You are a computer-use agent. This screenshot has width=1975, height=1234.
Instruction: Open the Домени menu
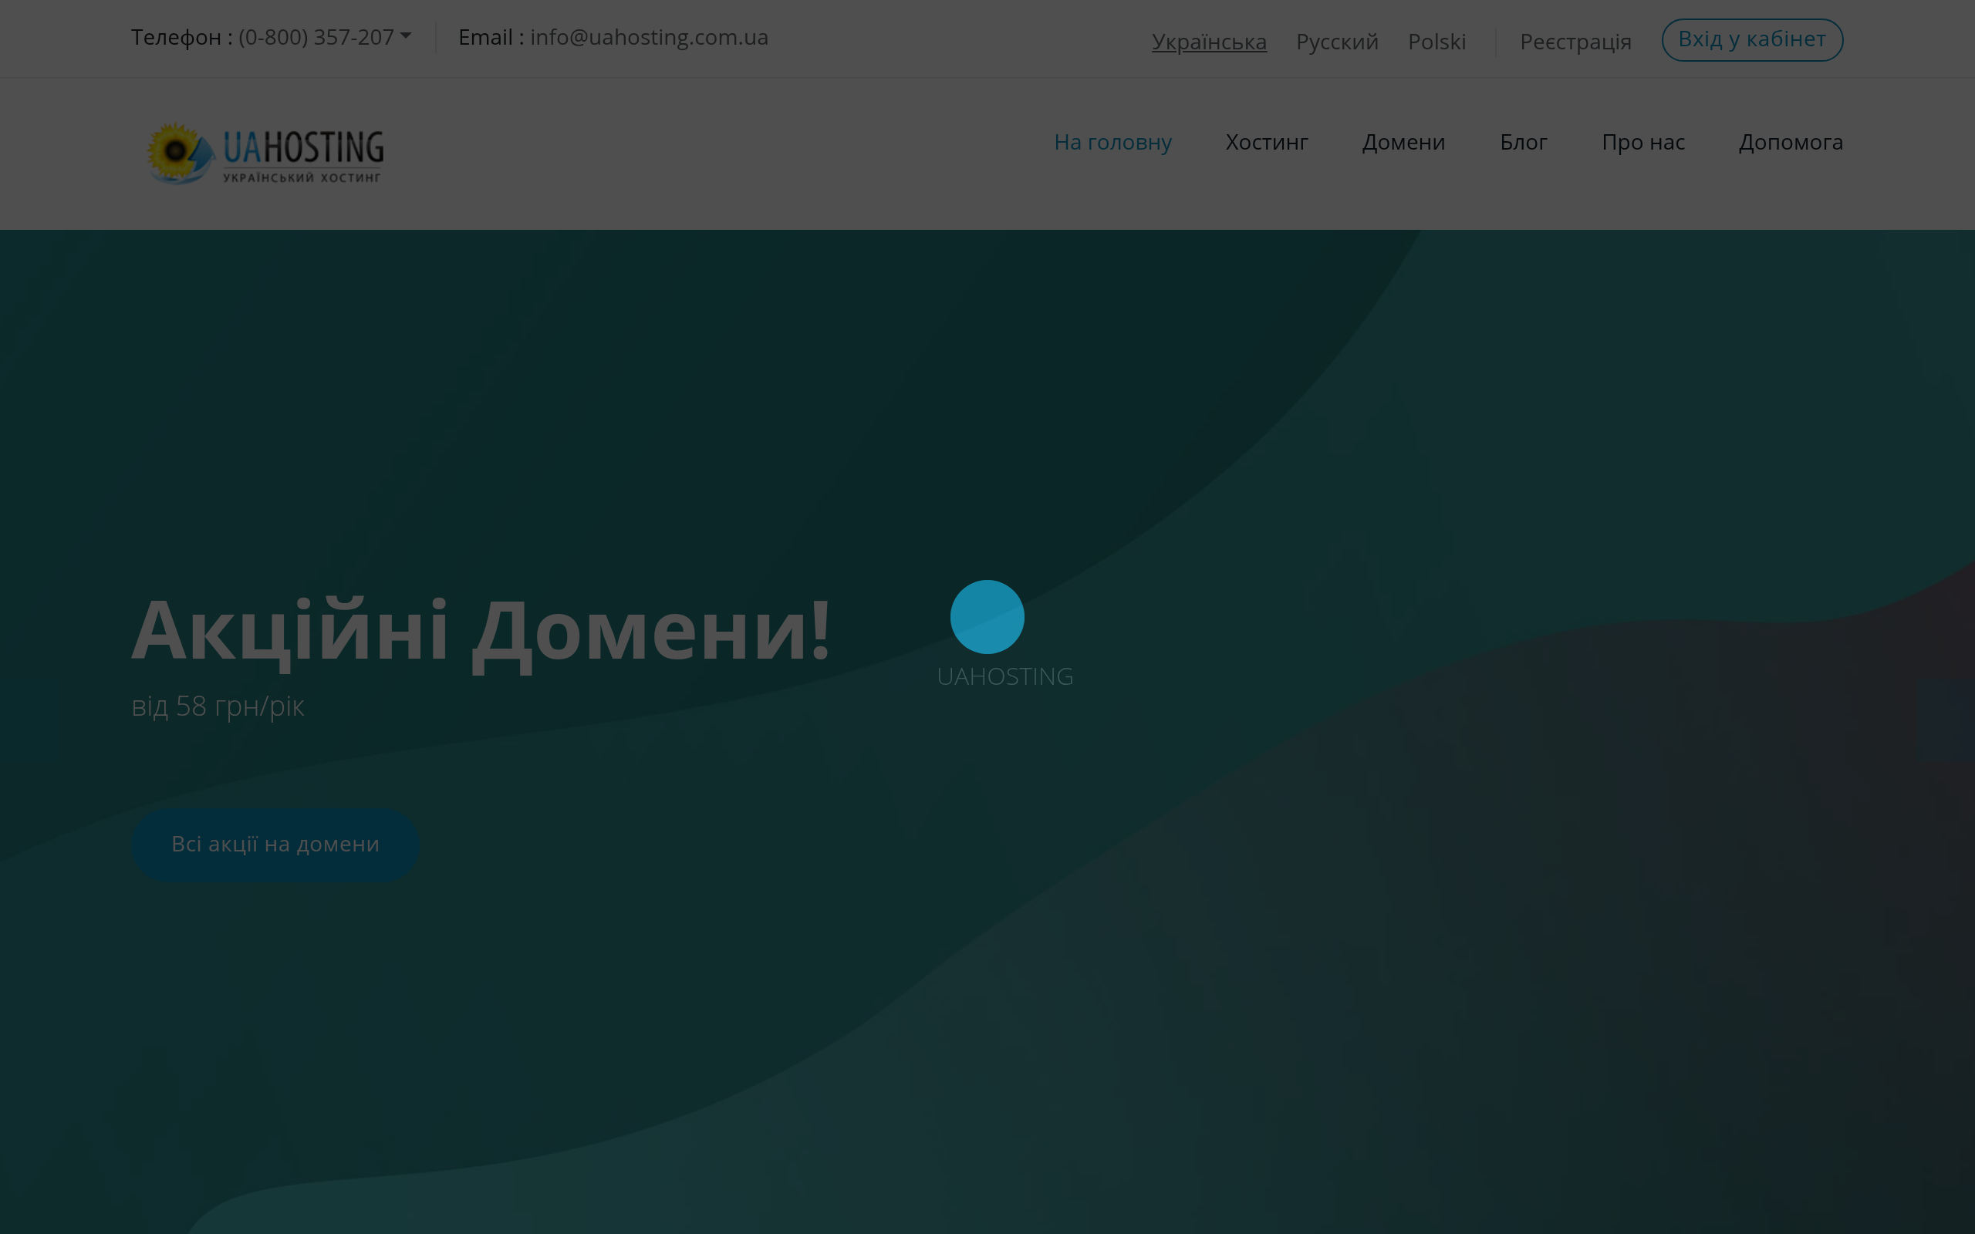coord(1403,142)
